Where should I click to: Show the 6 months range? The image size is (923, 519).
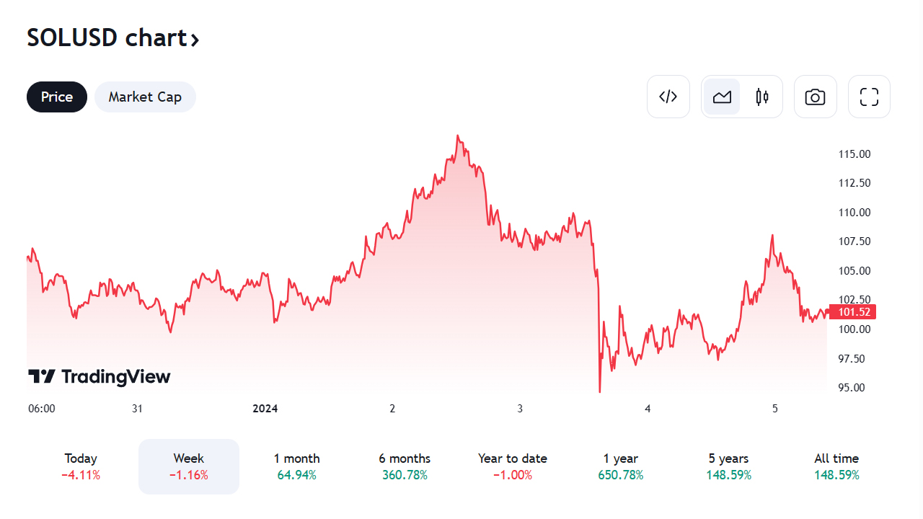[x=405, y=466]
